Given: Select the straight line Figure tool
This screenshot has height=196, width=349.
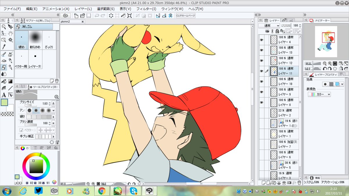Looking at the screenshot, I should pos(10,88).
